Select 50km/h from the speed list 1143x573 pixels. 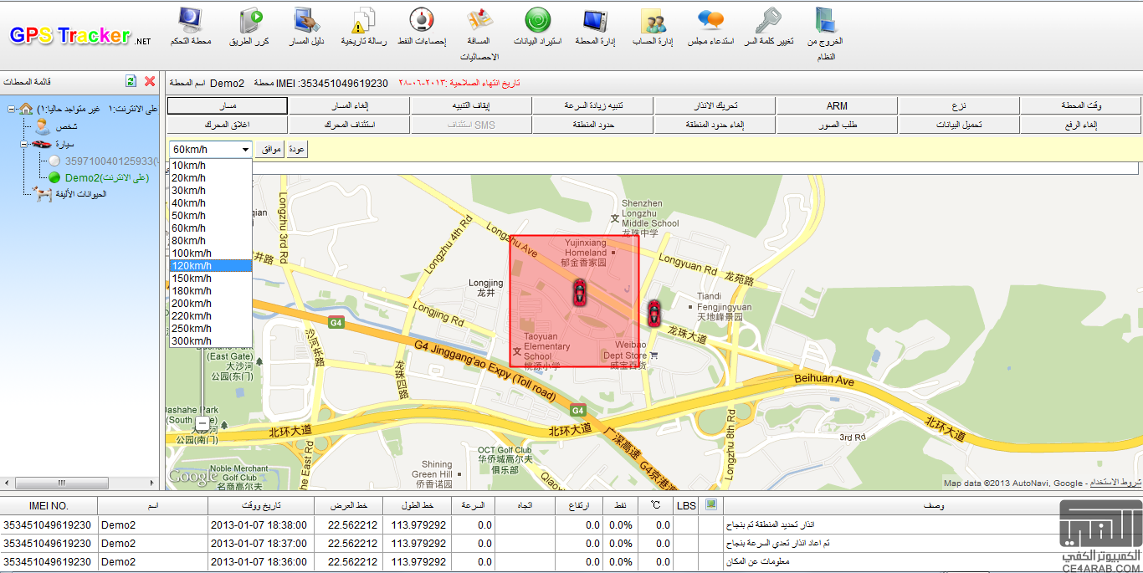tap(210, 216)
